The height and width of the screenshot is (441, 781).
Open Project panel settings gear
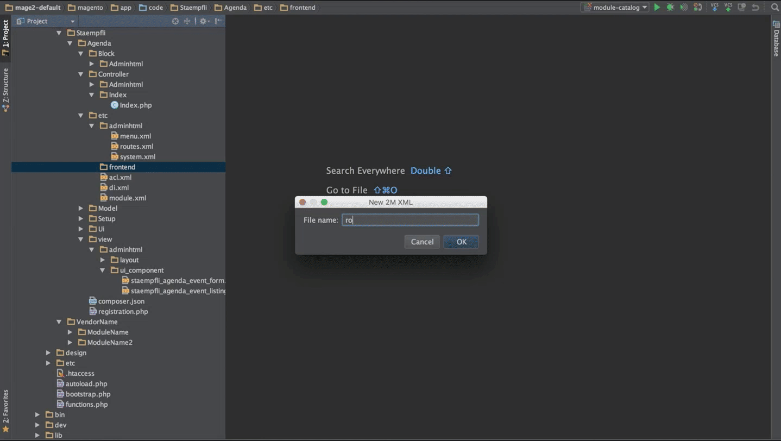point(204,21)
